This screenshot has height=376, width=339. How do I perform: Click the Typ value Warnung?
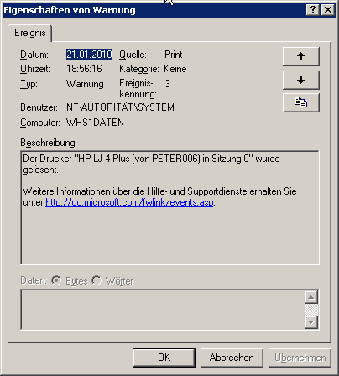85,84
